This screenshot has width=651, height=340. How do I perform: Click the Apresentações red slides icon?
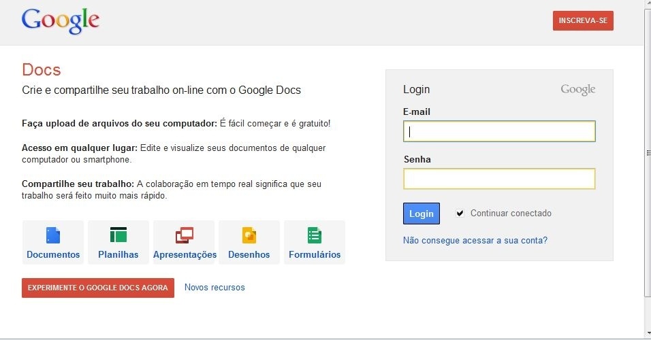click(185, 235)
